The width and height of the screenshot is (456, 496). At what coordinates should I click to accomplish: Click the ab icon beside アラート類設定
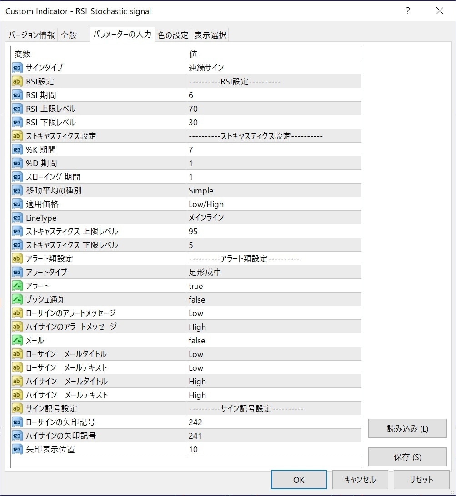tap(17, 258)
